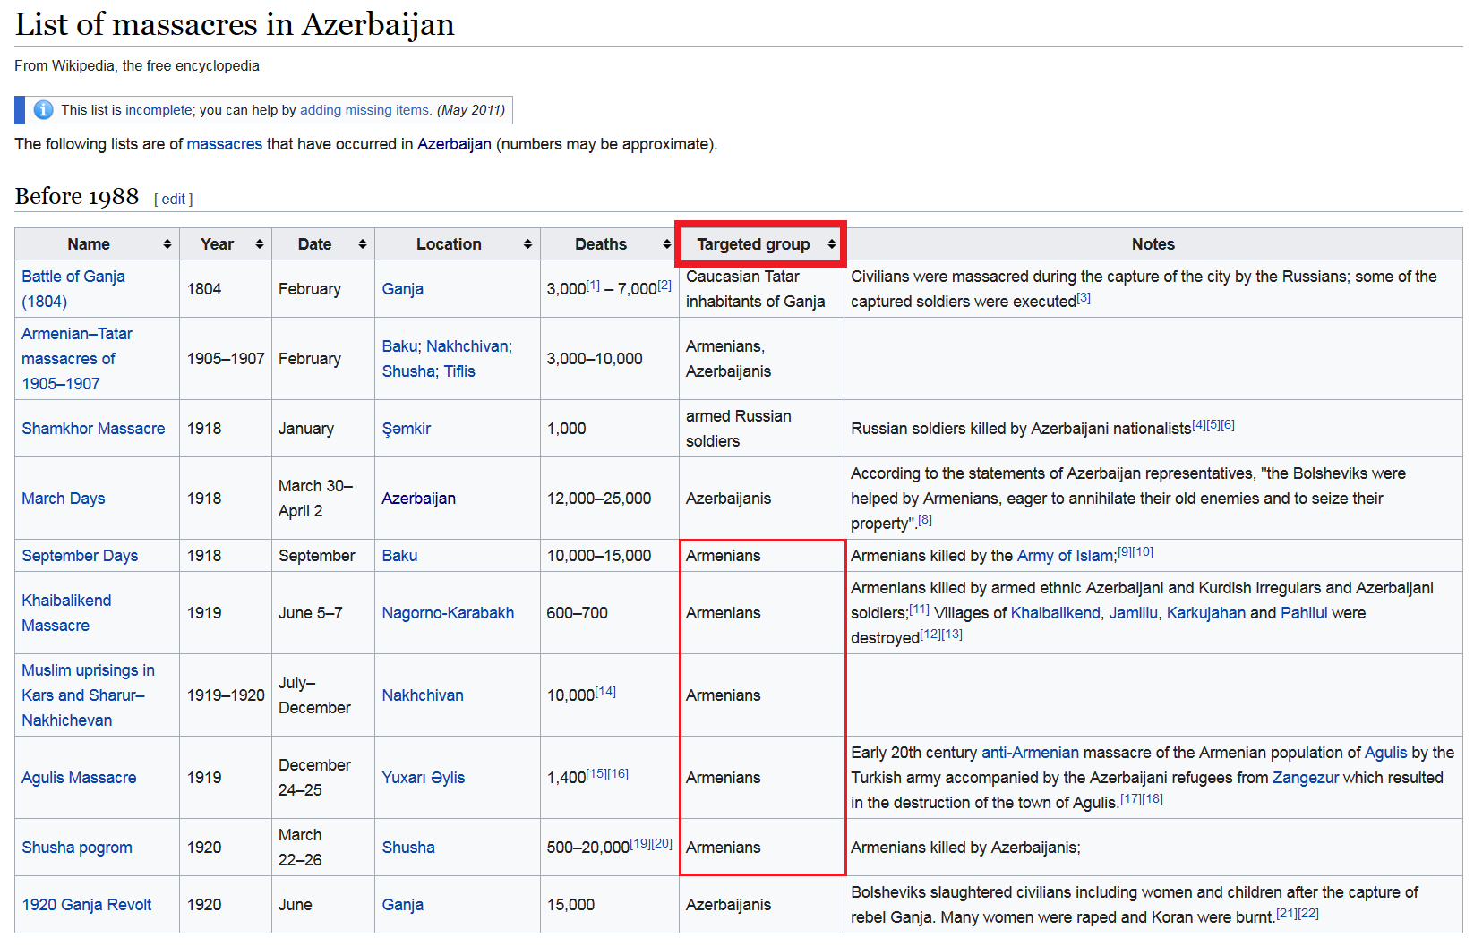Click the 'Before 1988' section heading

(77, 196)
